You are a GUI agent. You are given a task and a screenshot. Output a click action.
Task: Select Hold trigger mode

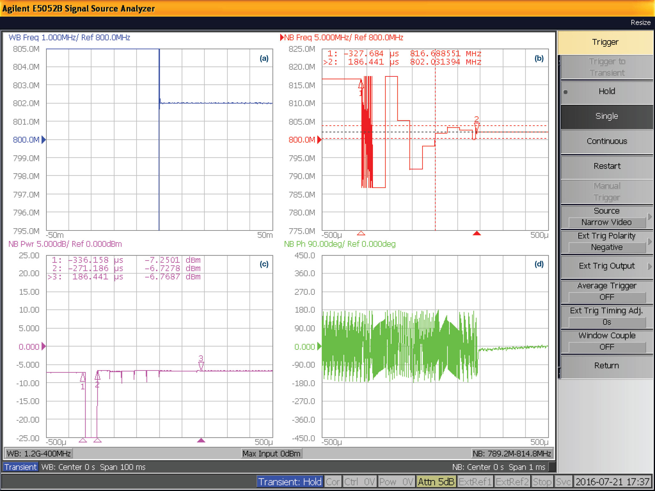606,91
